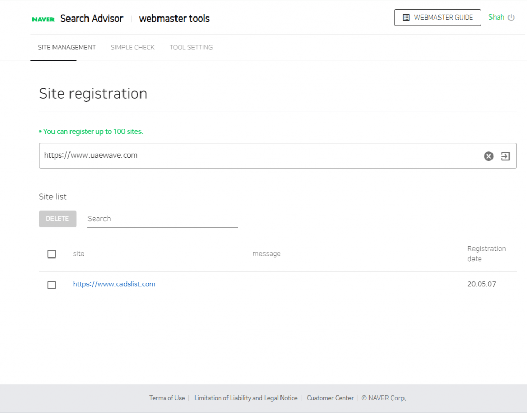Switch to the SITE MANAGEMENT tab

click(x=66, y=47)
